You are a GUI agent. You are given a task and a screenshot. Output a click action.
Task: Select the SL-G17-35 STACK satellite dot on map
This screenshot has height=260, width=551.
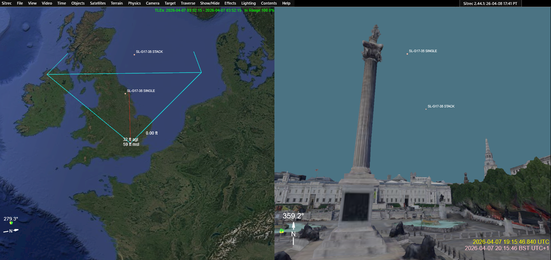tap(134, 55)
